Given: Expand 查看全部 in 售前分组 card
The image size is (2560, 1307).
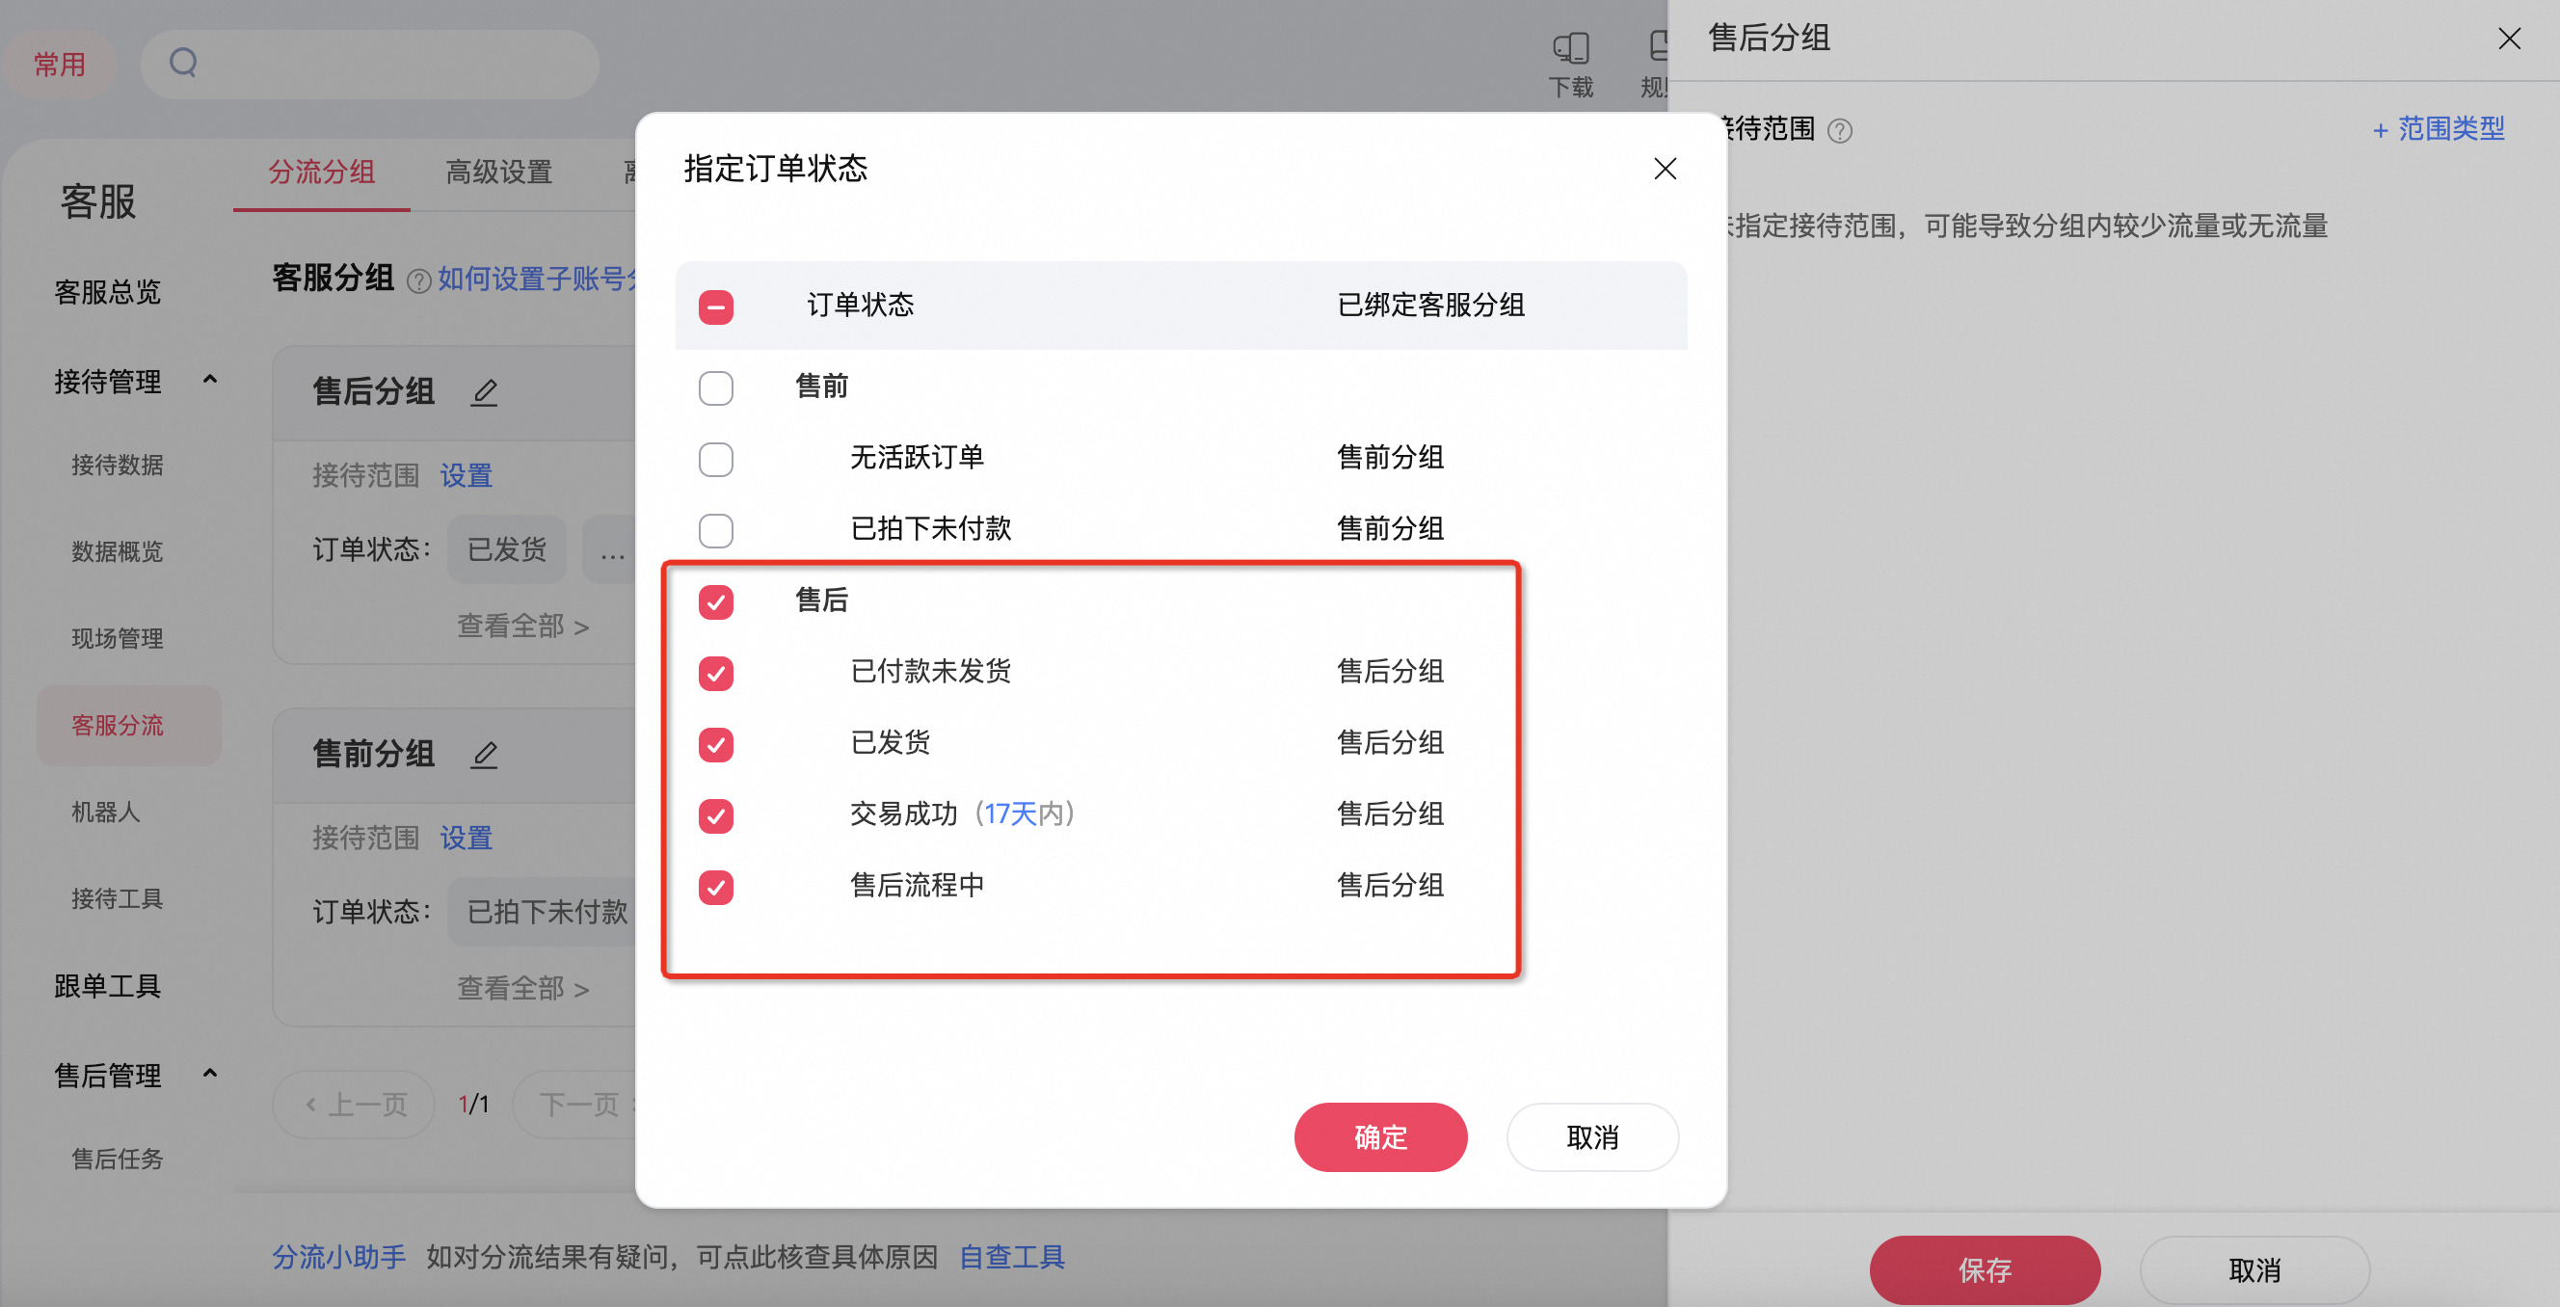Looking at the screenshot, I should [x=522, y=989].
